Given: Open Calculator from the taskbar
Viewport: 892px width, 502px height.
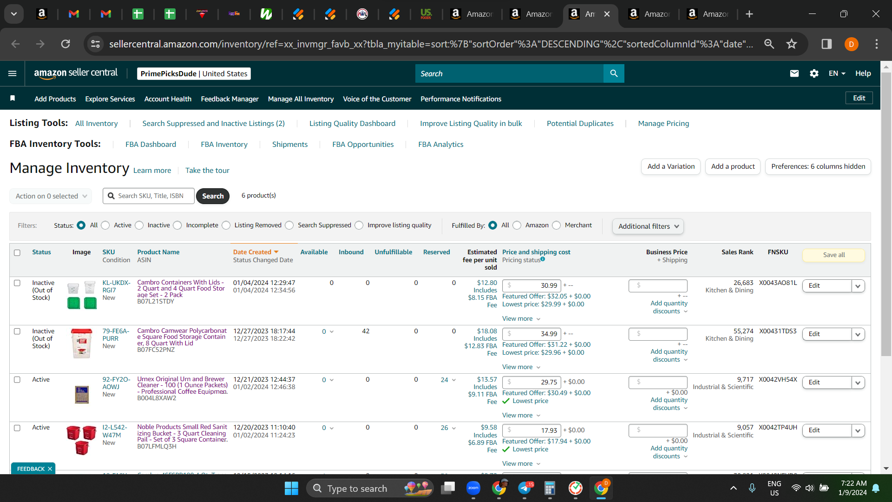Looking at the screenshot, I should pos(550,488).
